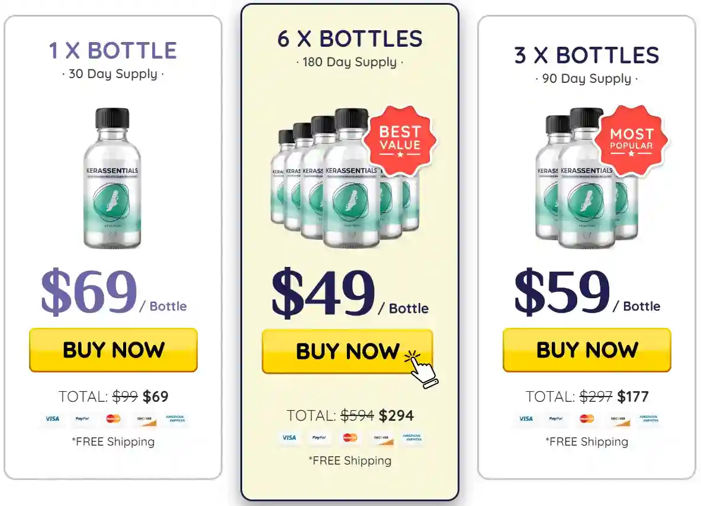Screen dimensions: 701x506
Task: Click the MOST POPULAR badge
Action: click(633, 140)
